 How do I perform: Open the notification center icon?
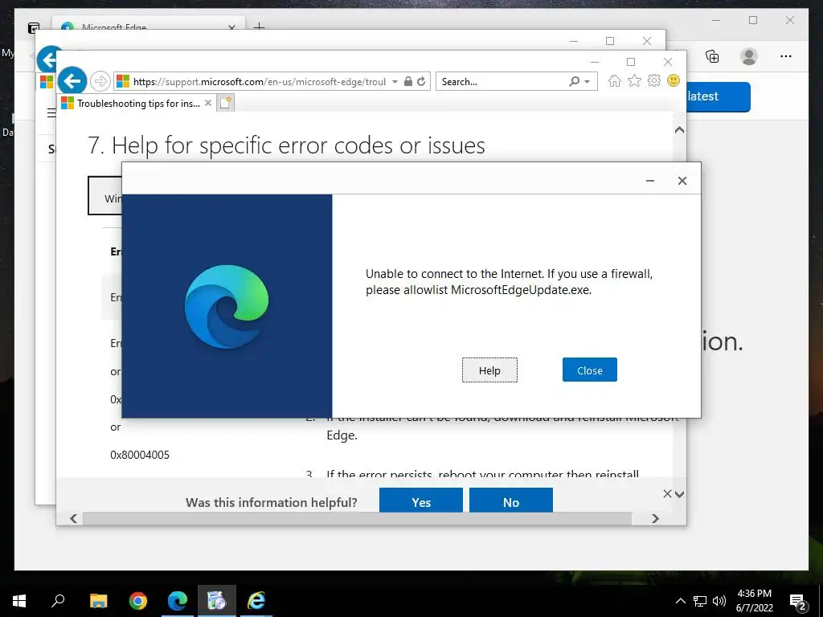click(x=797, y=602)
